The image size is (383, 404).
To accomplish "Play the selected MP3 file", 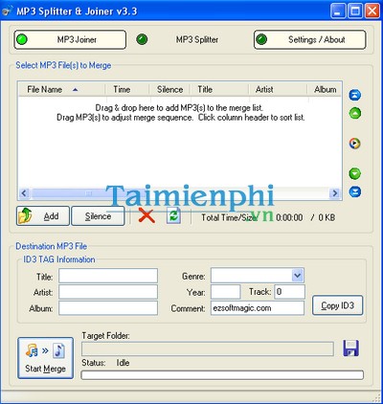I will [x=354, y=144].
